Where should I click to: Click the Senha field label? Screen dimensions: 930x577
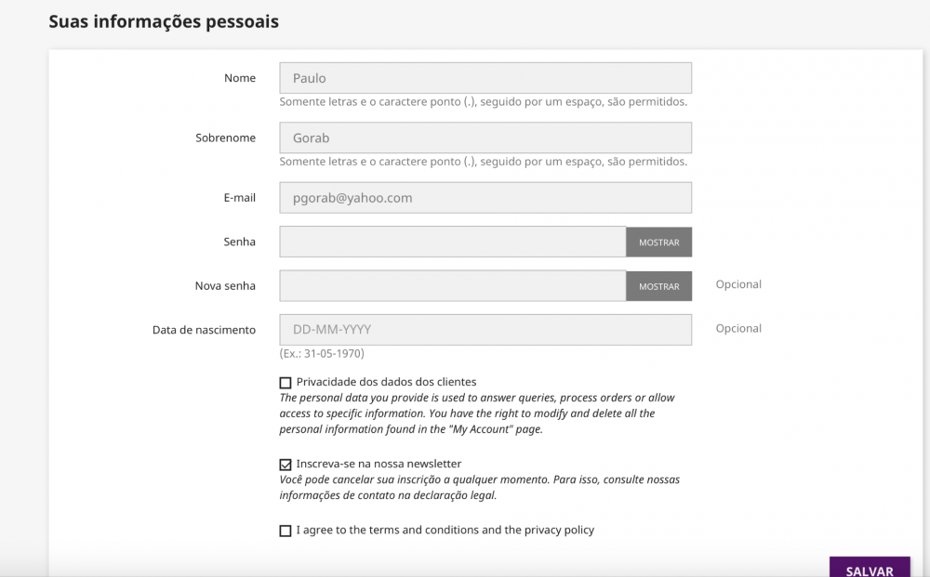tap(239, 242)
